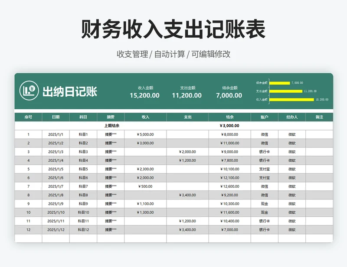347x267 pixels.
Task: Click balance cell ¥7,800.00
Action: 230,160
